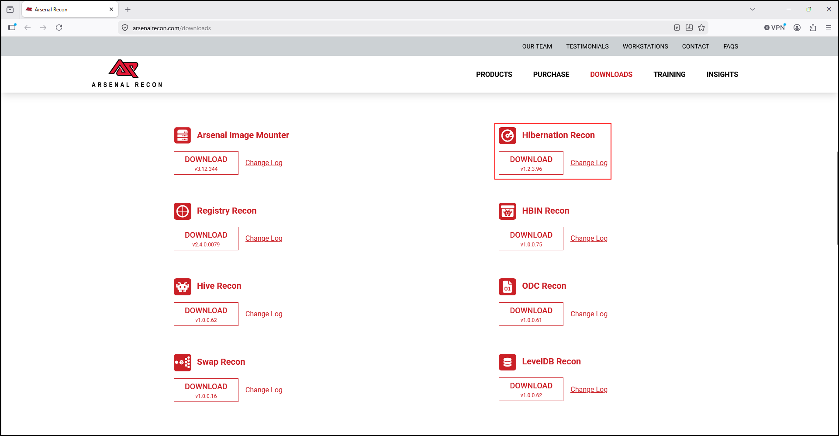Click the LevelDB Recon database icon
This screenshot has width=839, height=436.
[x=508, y=362]
